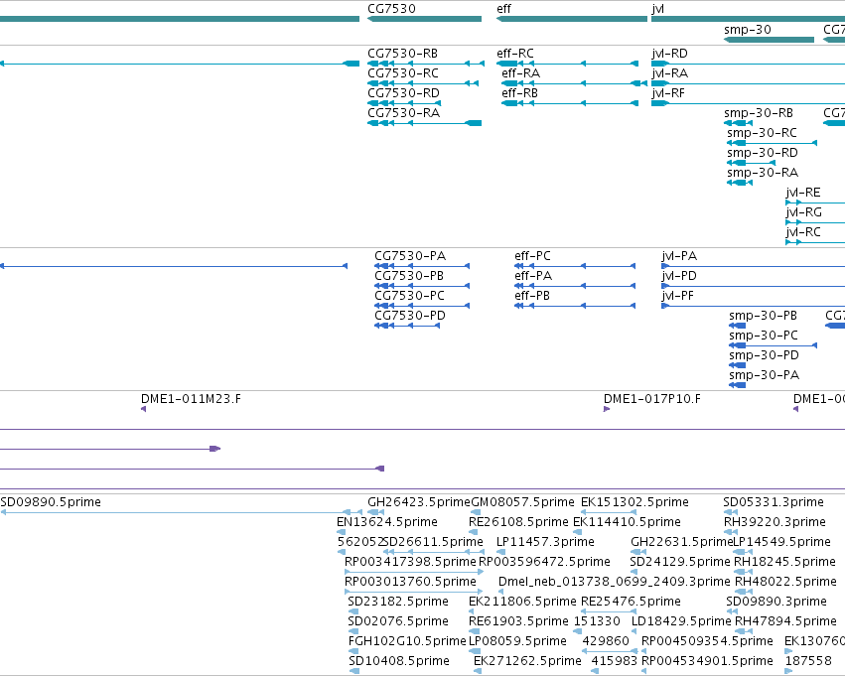The width and height of the screenshot is (845, 676).
Task: Click protein CG7530-PD label
Action: [x=410, y=316]
